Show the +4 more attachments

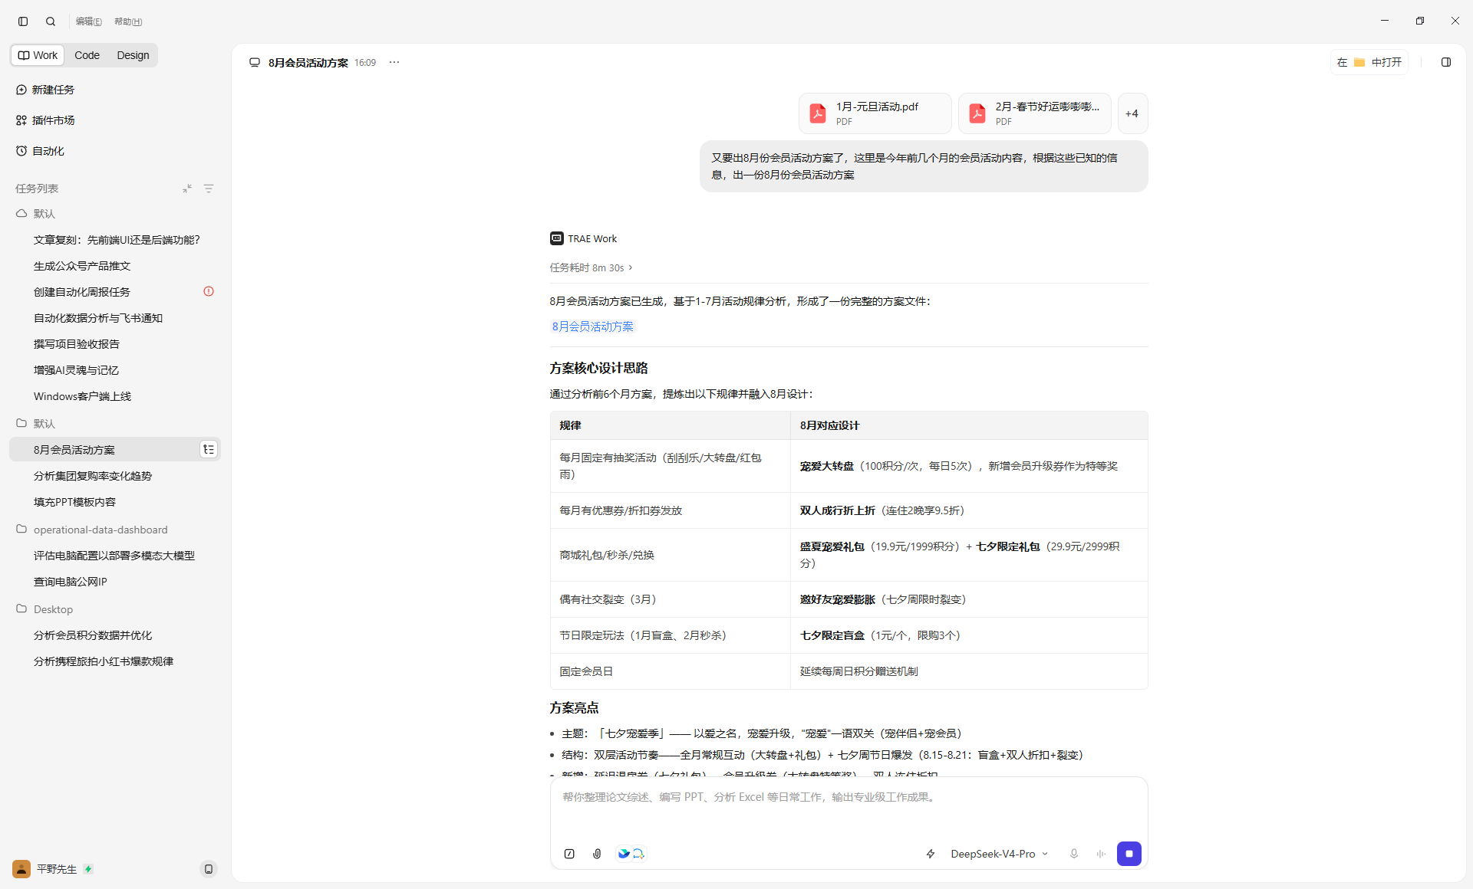[x=1132, y=113]
